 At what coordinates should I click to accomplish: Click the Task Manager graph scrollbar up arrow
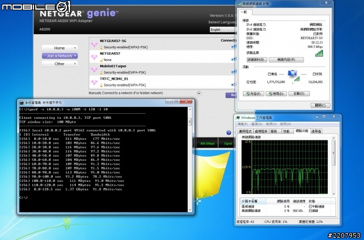334,138
